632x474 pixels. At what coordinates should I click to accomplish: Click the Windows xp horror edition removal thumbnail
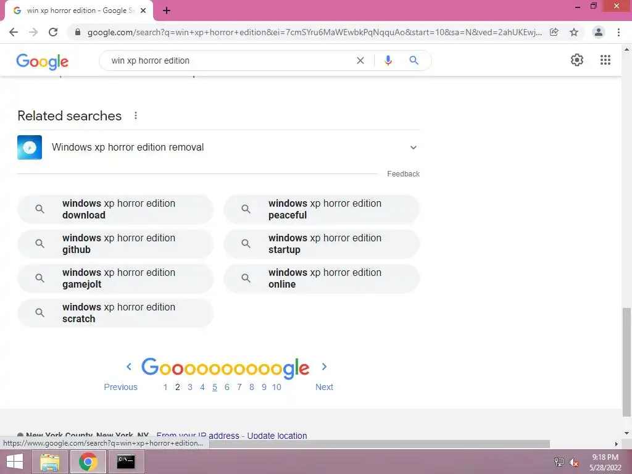pos(30,147)
